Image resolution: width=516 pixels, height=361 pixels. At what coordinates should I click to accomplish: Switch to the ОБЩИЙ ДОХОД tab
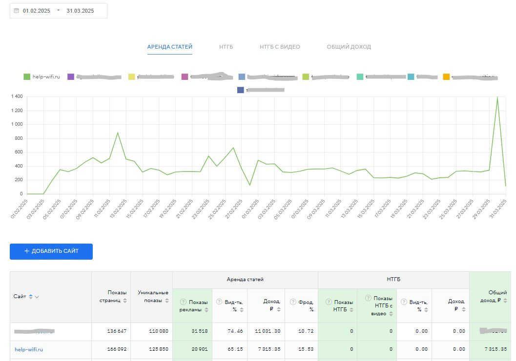click(349, 47)
